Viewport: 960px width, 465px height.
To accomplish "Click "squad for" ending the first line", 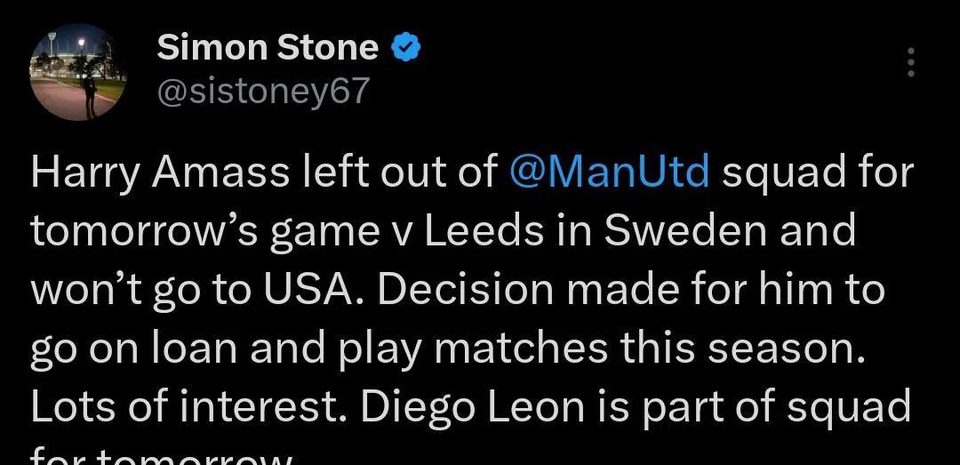I will tap(817, 172).
